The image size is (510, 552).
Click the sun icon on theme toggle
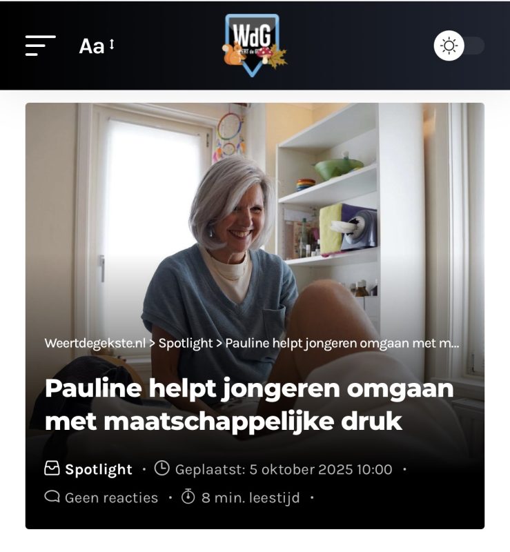[x=449, y=46]
